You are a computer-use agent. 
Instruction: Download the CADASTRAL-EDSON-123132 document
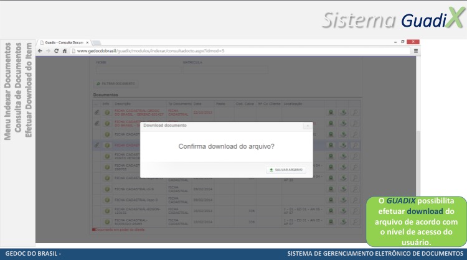tap(343, 211)
